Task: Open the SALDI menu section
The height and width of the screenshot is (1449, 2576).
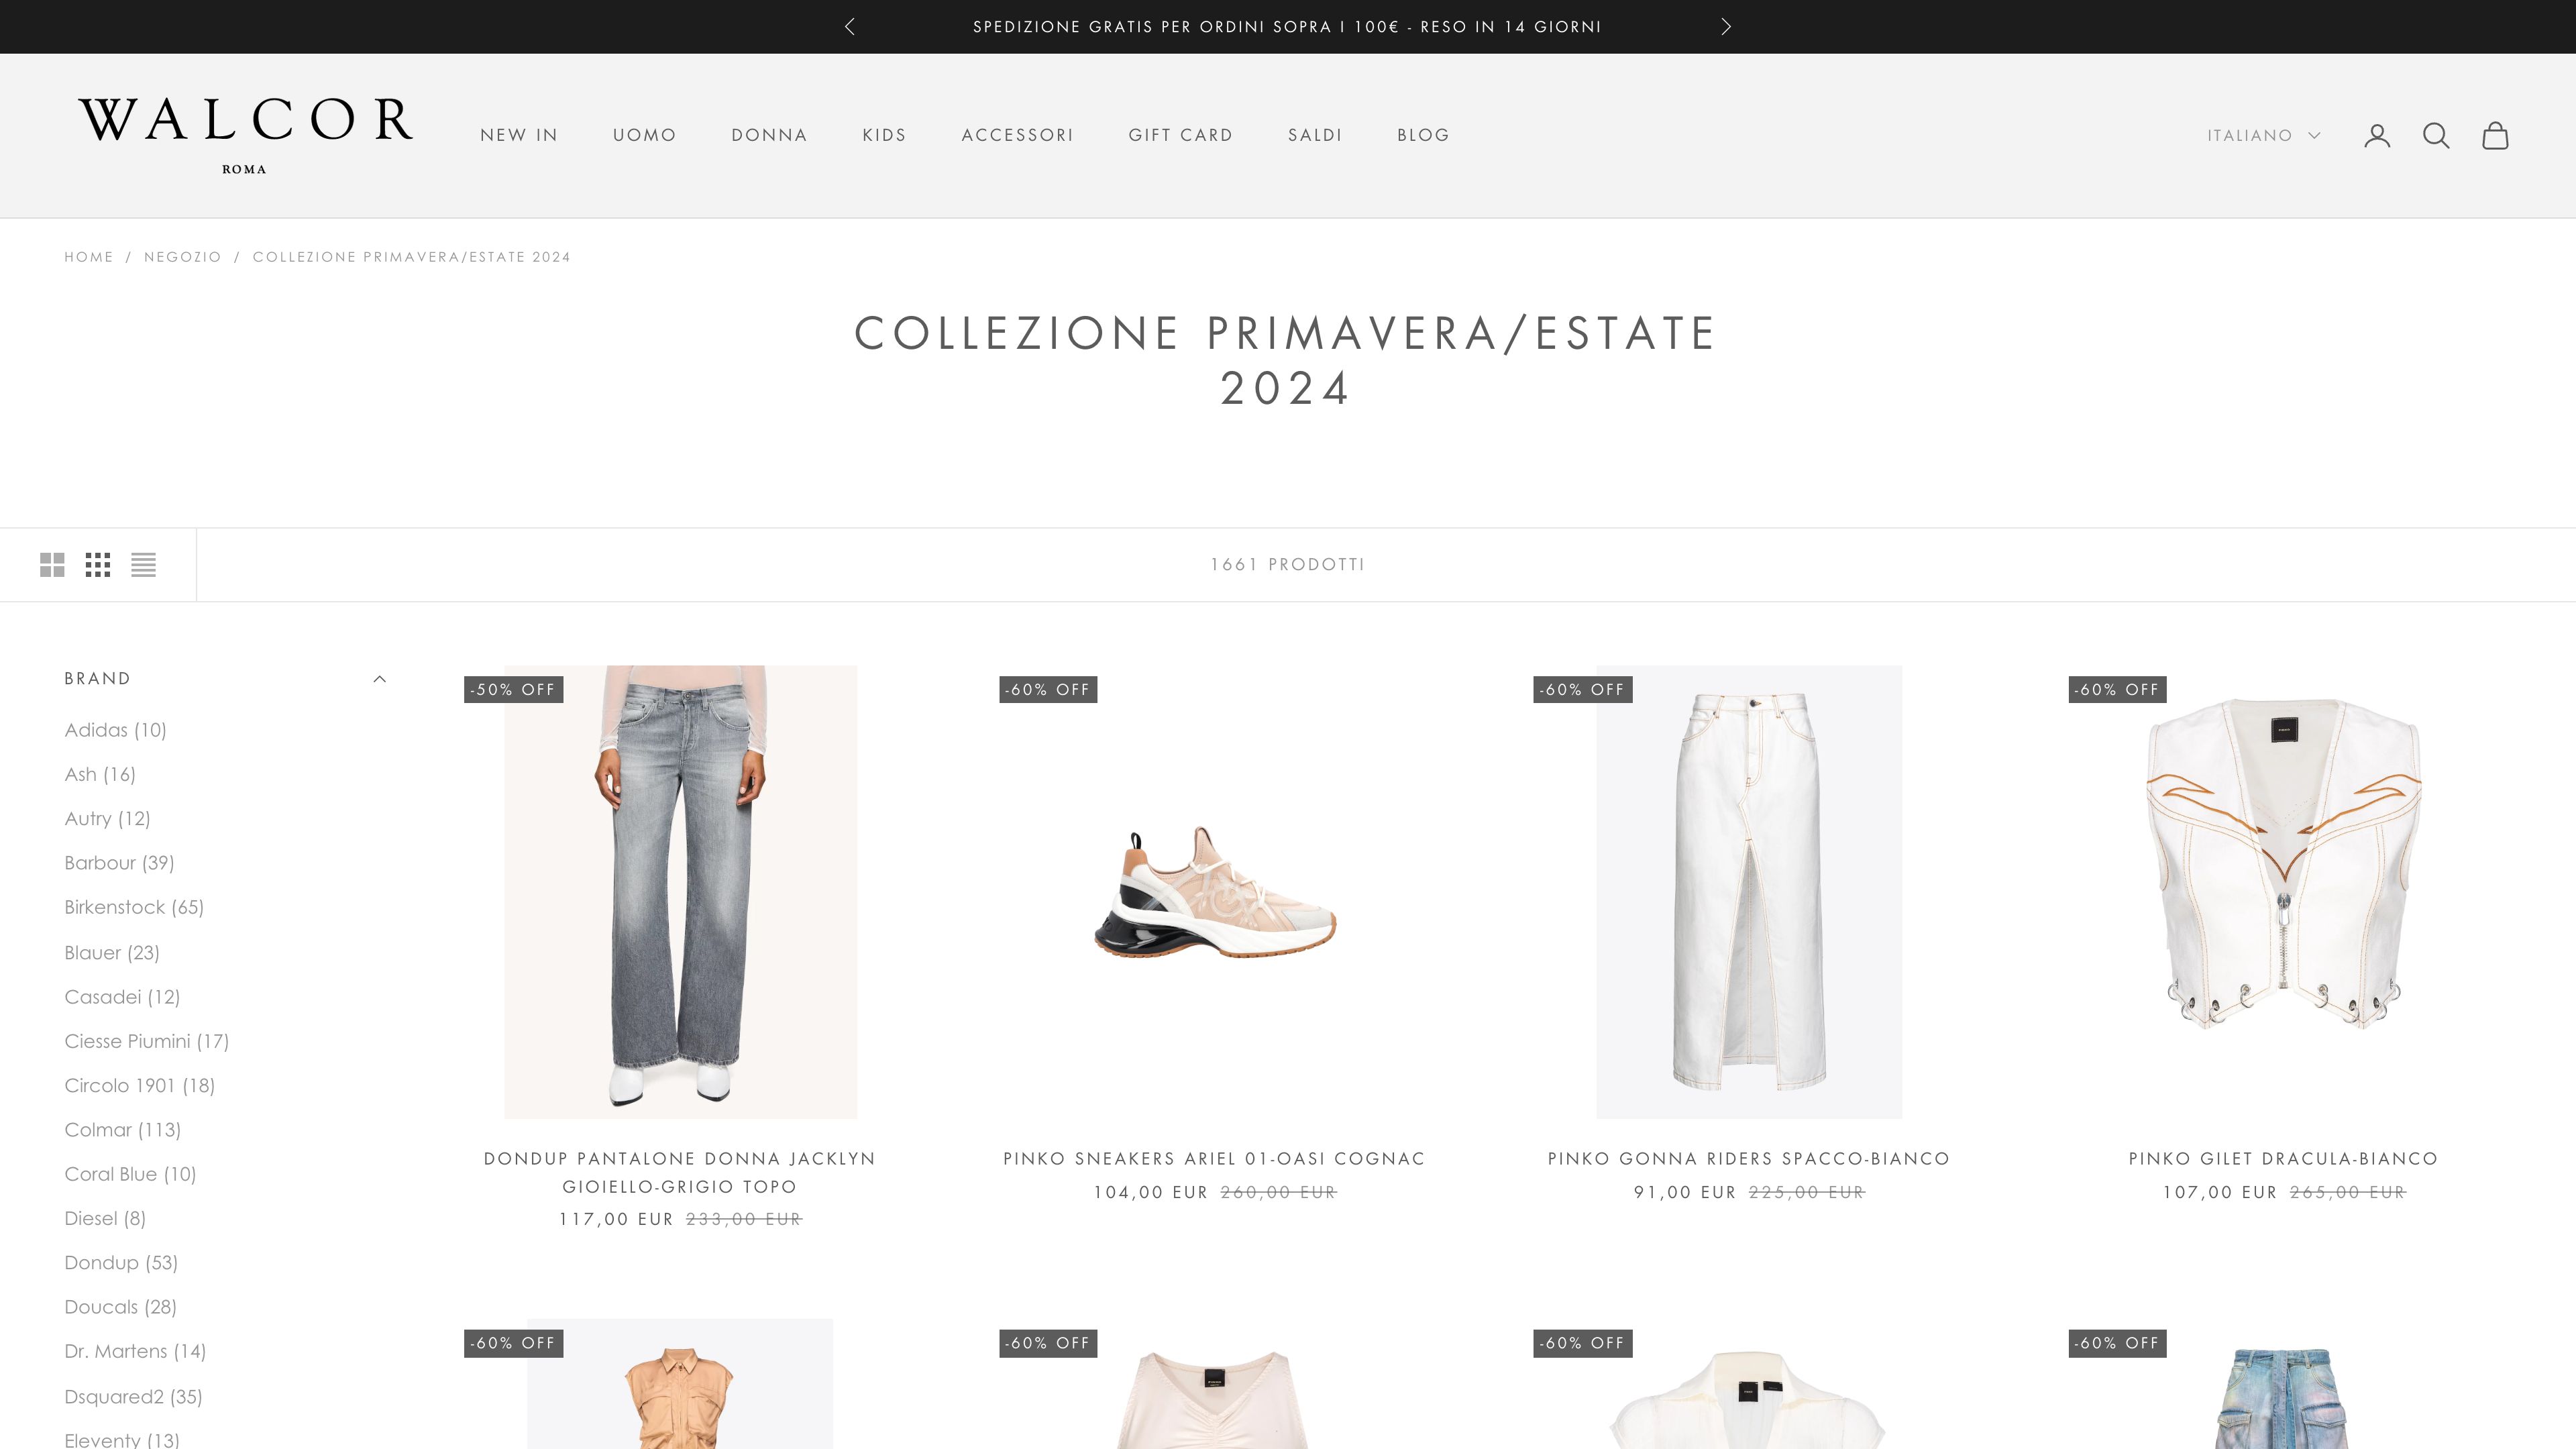Action: 1315,134
